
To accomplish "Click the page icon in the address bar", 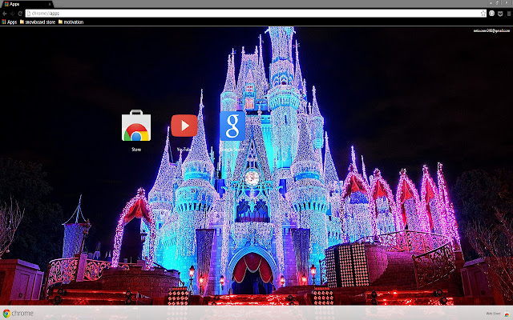I will pos(29,14).
